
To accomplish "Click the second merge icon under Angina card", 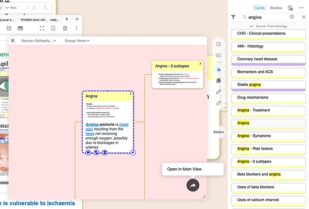I will 96,153.
